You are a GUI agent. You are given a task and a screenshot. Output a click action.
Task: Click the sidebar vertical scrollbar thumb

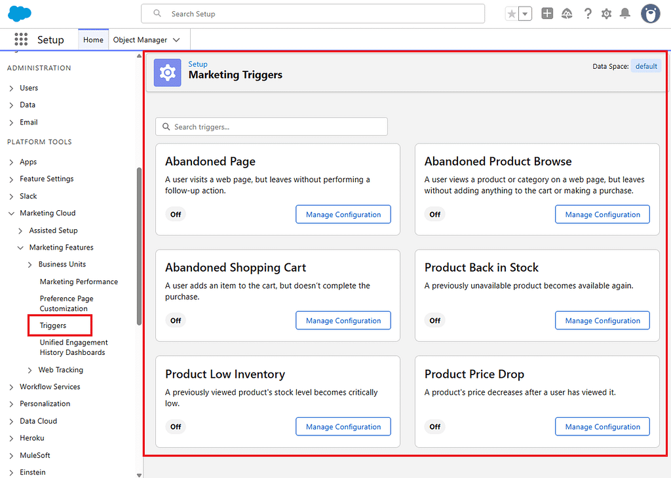(139, 246)
